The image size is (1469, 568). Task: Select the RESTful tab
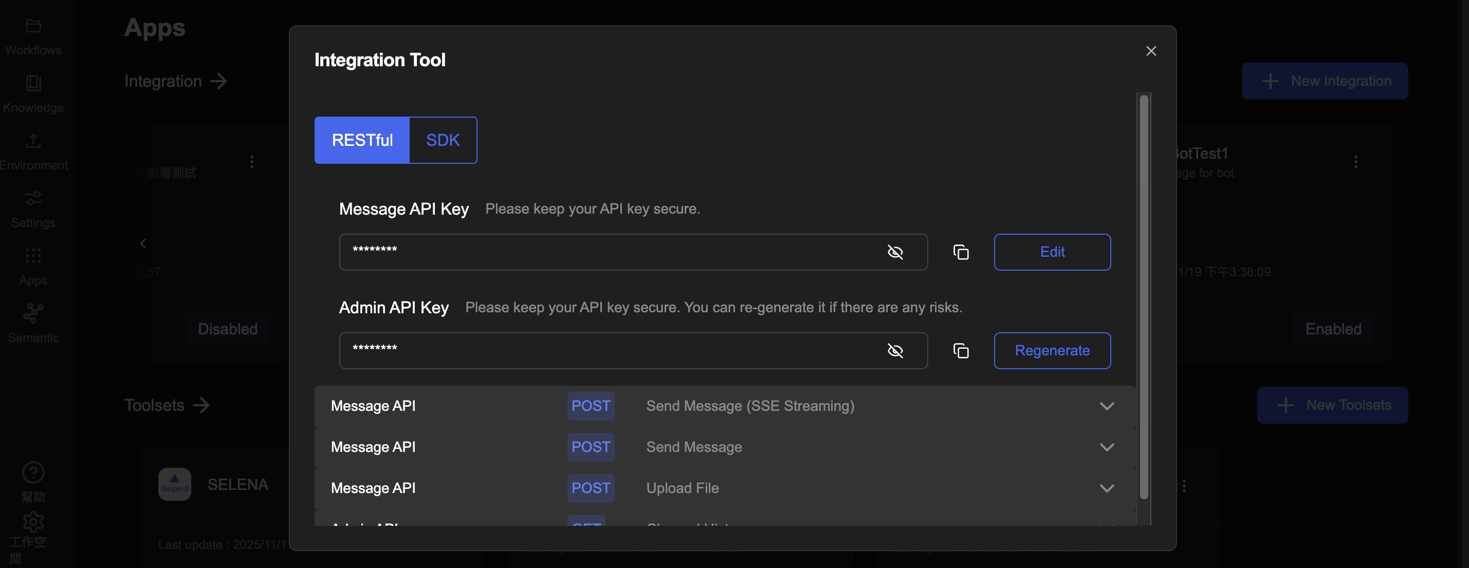click(362, 140)
